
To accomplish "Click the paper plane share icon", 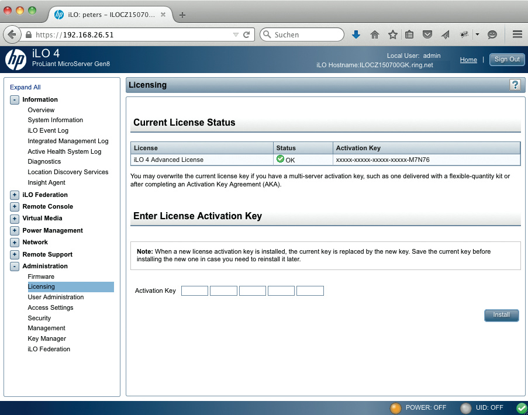I will coord(446,34).
